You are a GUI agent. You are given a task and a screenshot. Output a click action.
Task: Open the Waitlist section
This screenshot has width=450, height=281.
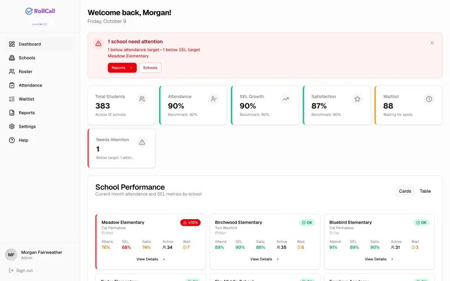click(40, 99)
